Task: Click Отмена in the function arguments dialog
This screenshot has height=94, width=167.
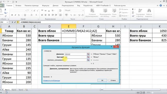Action: pos(113,80)
